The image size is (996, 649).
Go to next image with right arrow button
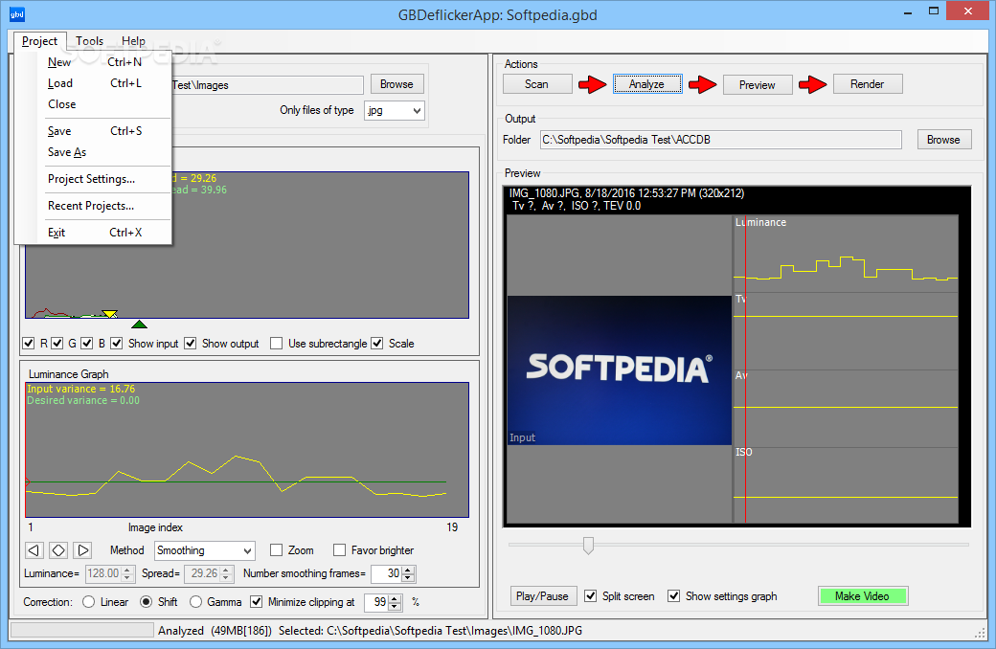(82, 550)
